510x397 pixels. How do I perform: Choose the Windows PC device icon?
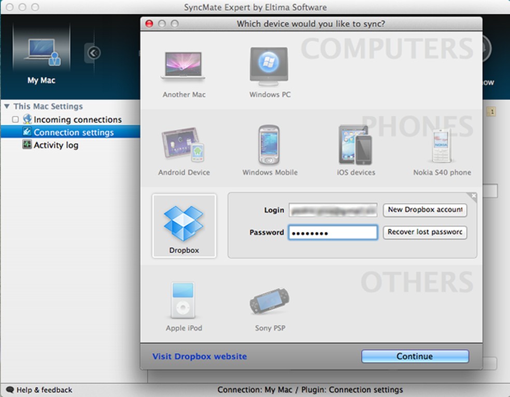pos(269,66)
